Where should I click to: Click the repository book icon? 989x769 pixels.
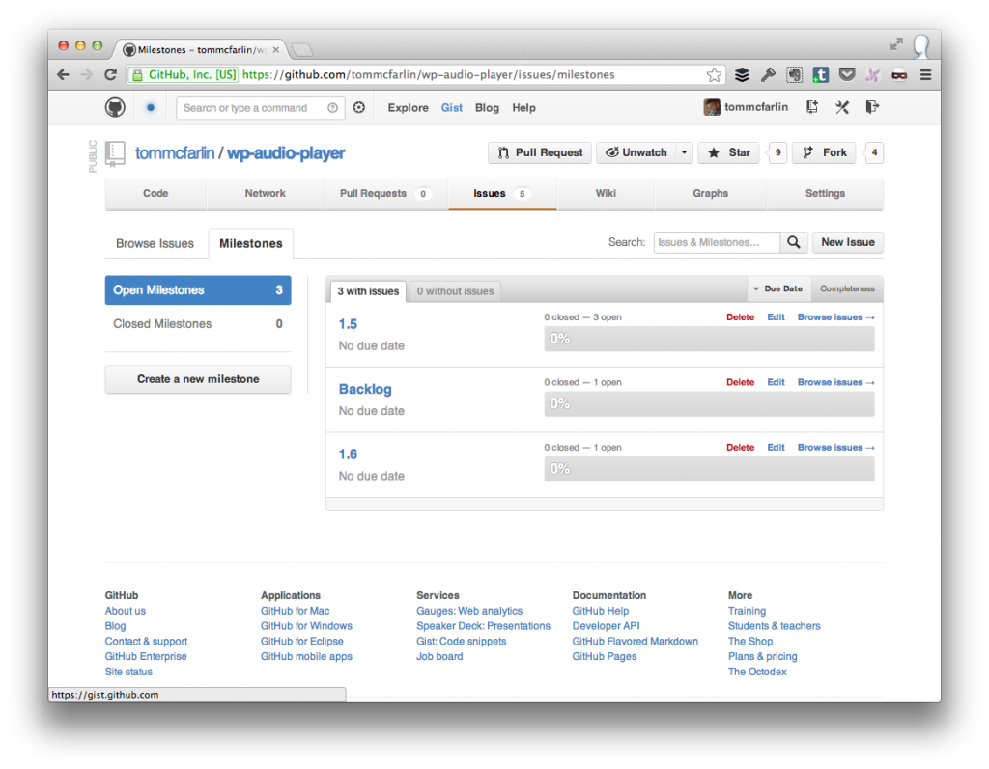pyautogui.click(x=115, y=153)
